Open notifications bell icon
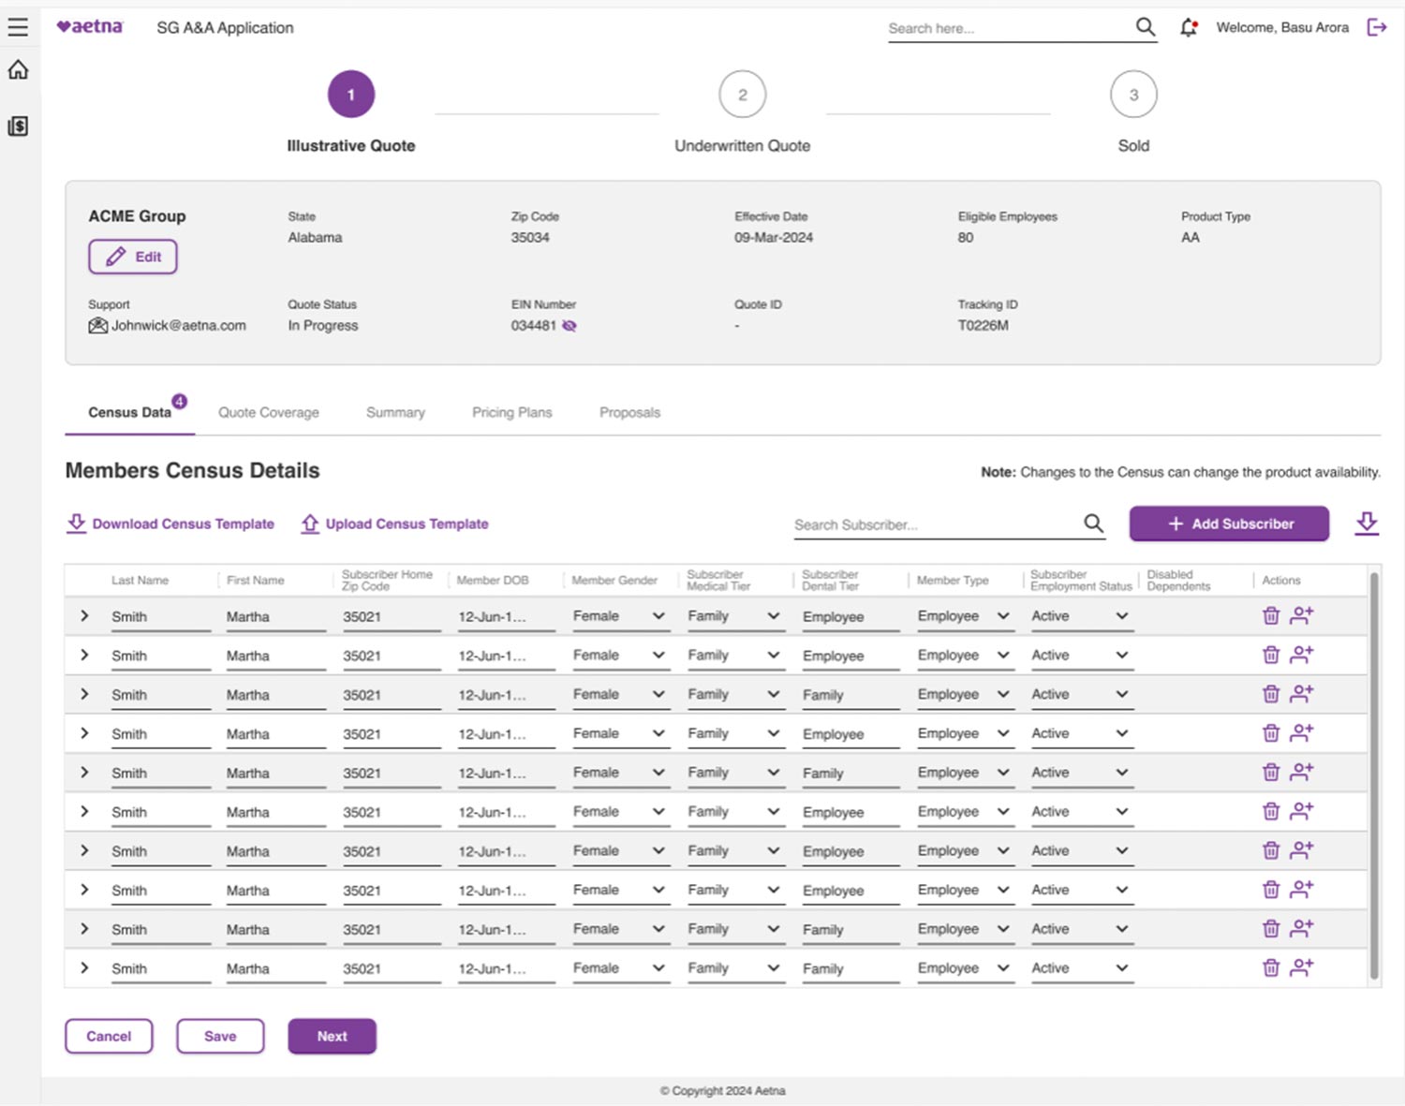The height and width of the screenshot is (1106, 1405). (1189, 28)
